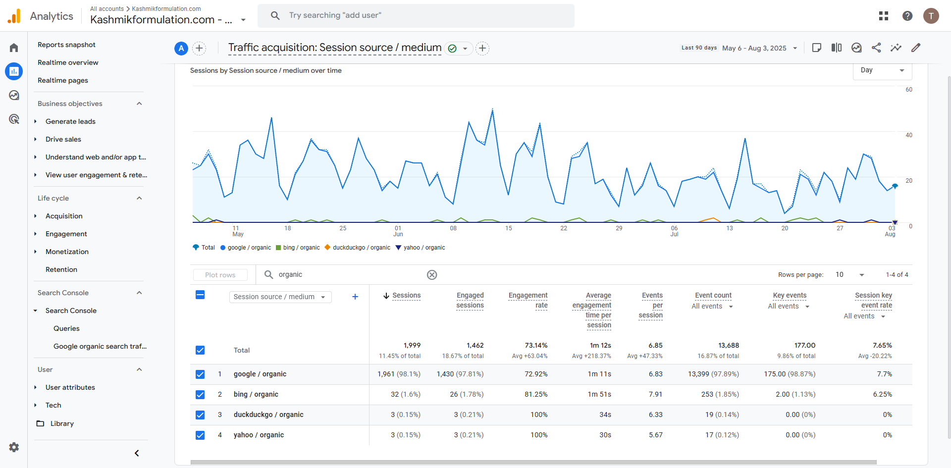The height and width of the screenshot is (468, 951).
Task: Open the Explore icon in left rail
Action: (14, 95)
